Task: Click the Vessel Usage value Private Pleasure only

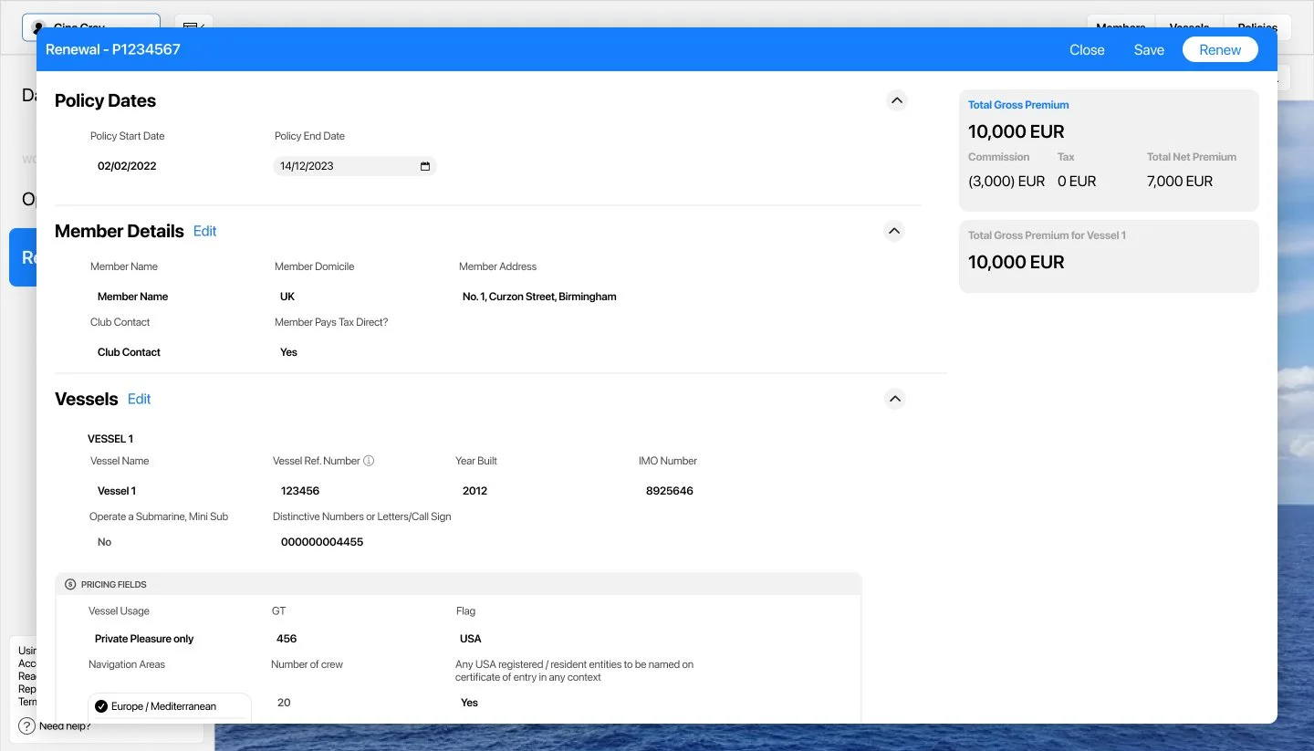Action: tap(144, 639)
